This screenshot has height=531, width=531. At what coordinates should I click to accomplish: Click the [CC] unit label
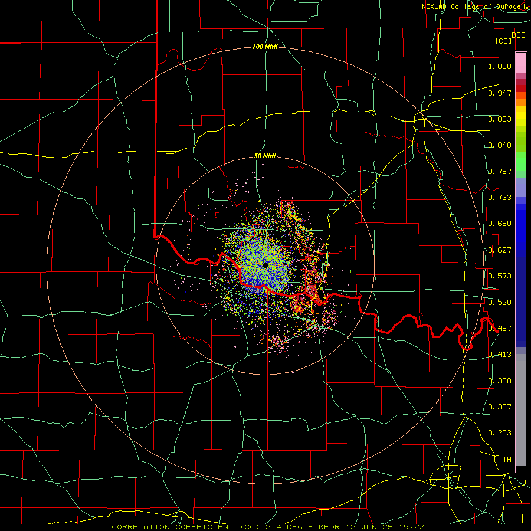[504, 41]
